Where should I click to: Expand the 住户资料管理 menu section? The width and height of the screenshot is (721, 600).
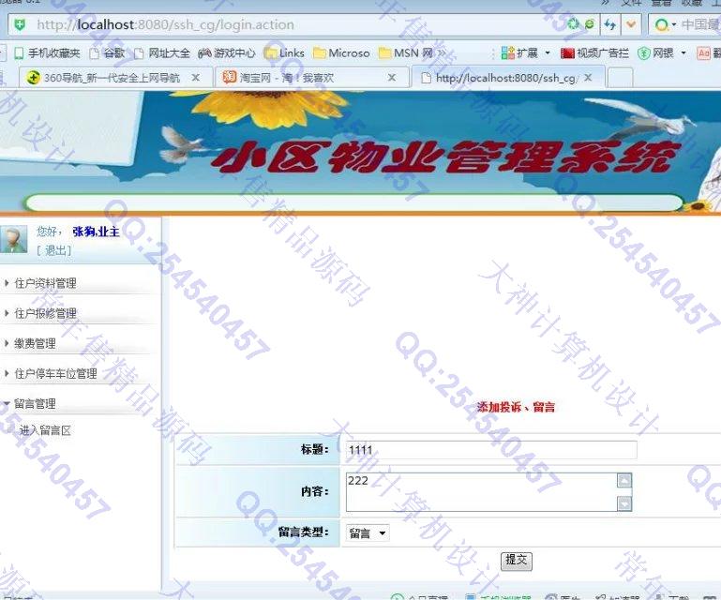tap(45, 283)
